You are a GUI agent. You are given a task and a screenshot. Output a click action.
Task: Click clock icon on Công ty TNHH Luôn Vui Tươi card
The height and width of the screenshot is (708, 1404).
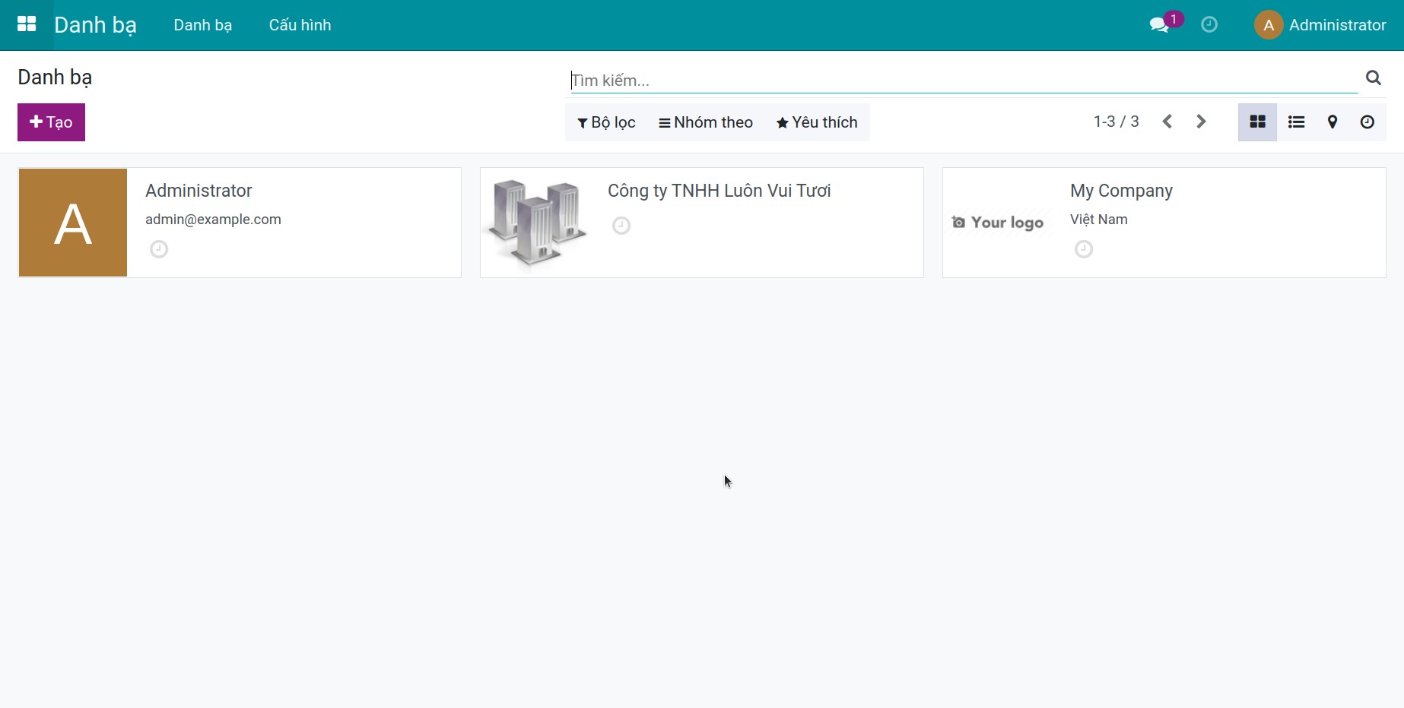pyautogui.click(x=621, y=225)
